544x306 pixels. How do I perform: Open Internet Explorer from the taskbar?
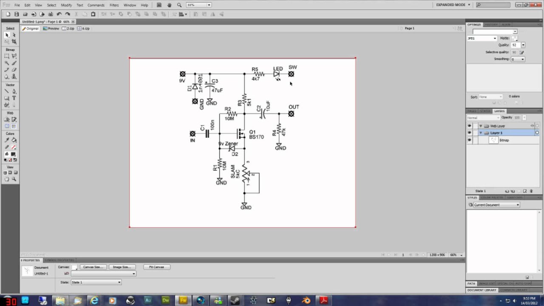click(94, 300)
